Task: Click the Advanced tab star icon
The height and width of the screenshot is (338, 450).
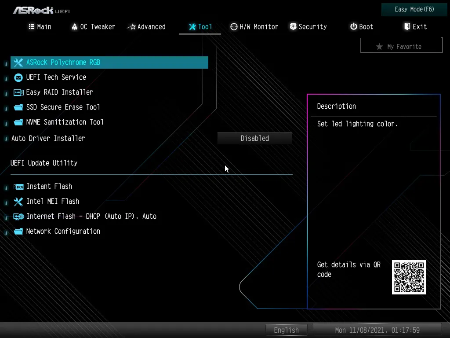Action: 131,27
